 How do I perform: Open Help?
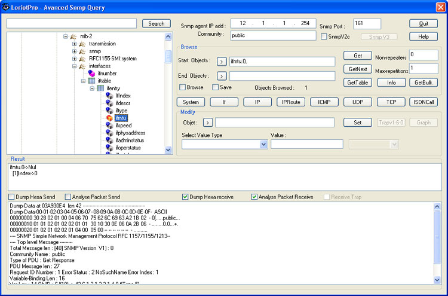click(424, 36)
